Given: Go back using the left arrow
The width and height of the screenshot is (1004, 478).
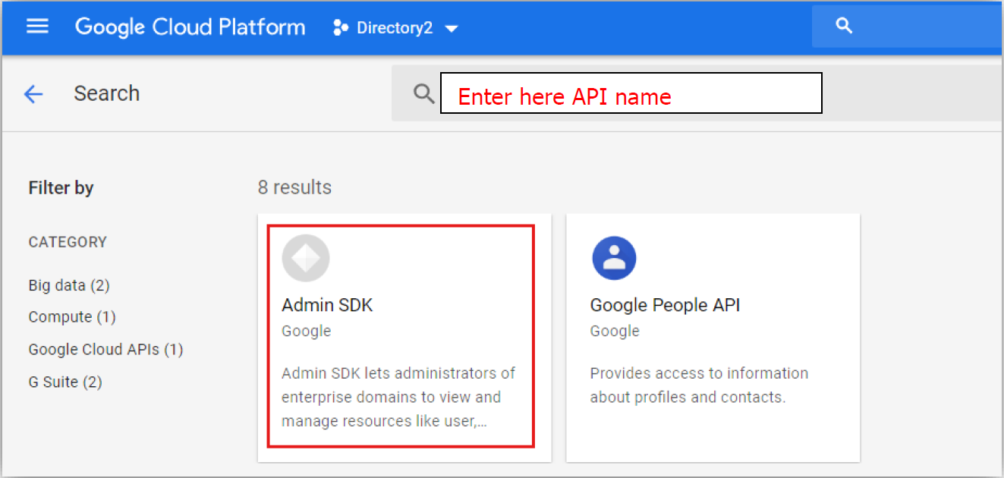Looking at the screenshot, I should (x=33, y=94).
